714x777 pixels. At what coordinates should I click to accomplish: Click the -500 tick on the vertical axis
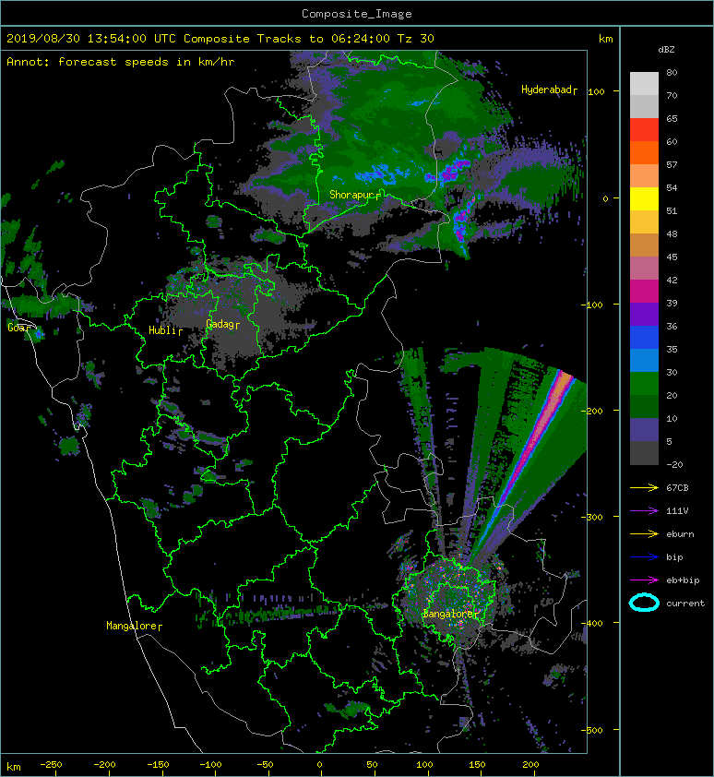592,730
